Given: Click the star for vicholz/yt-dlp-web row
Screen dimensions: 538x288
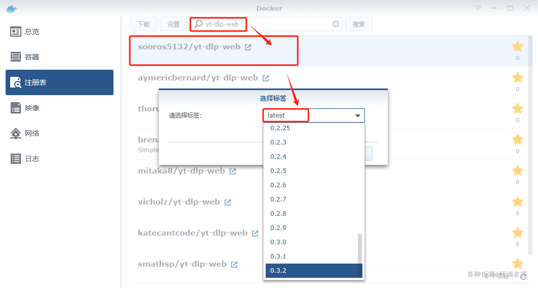Looking at the screenshot, I should pos(518,201).
